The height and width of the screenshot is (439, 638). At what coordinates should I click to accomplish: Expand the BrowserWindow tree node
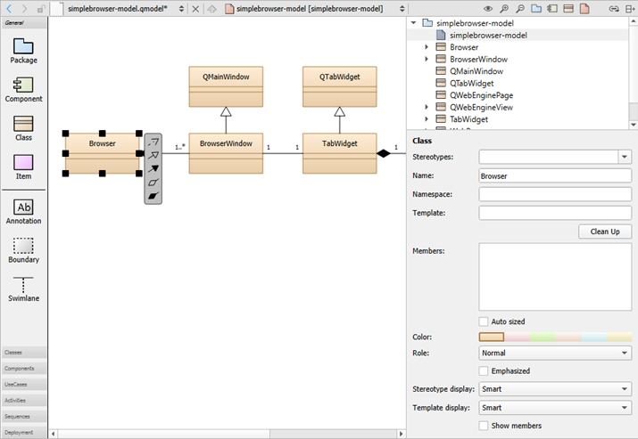(427, 59)
